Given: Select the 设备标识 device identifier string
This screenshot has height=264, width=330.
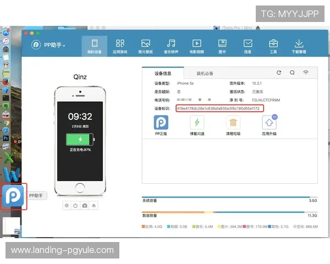Looking at the screenshot, I should tap(218, 108).
